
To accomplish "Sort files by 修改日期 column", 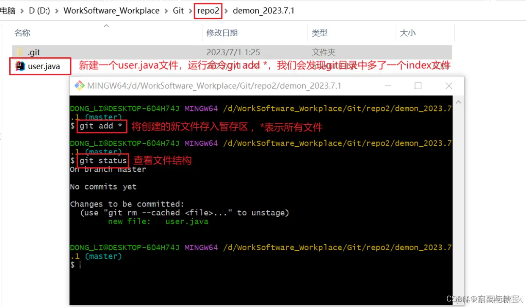I will 222,33.
